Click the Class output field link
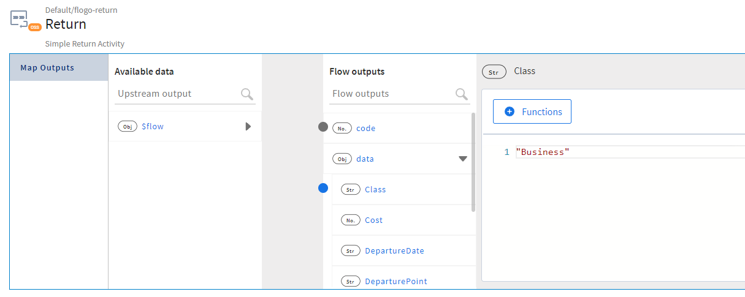745x297 pixels. click(375, 190)
